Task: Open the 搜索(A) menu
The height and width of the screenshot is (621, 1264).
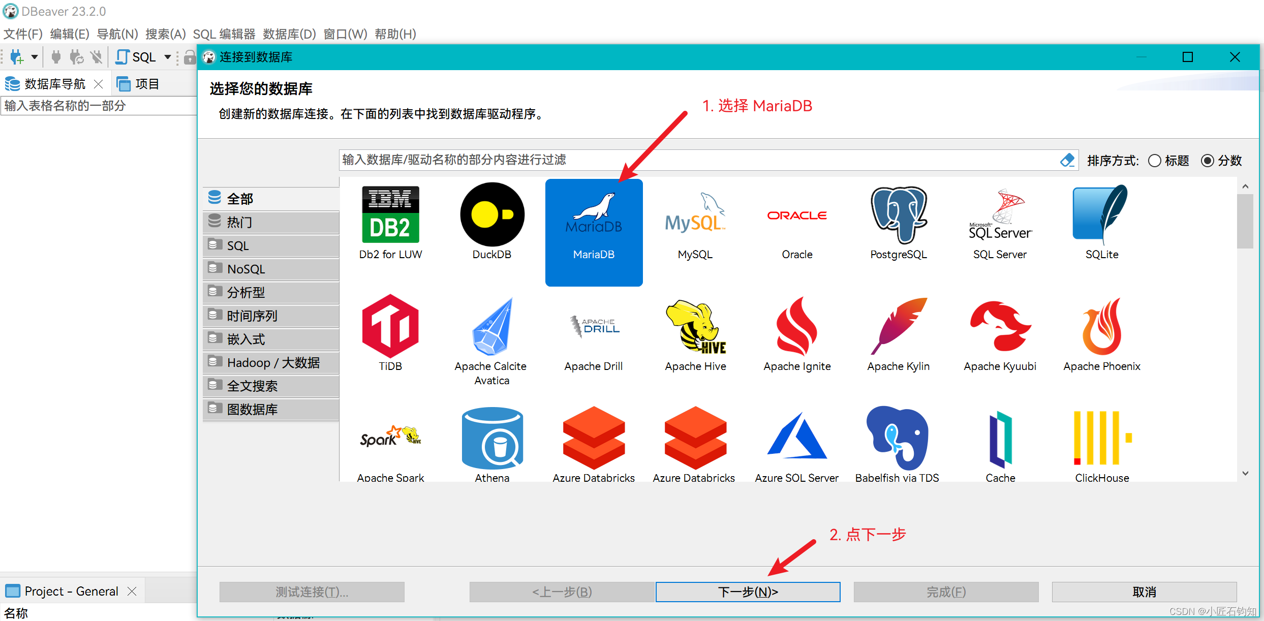Action: 166,34
